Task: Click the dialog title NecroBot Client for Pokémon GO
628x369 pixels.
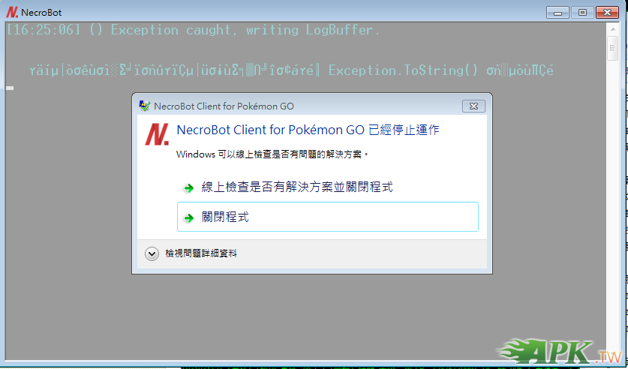Action: tap(224, 106)
